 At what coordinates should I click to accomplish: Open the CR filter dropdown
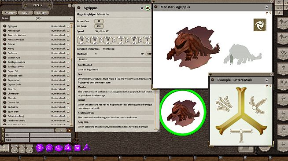click(51, 135)
